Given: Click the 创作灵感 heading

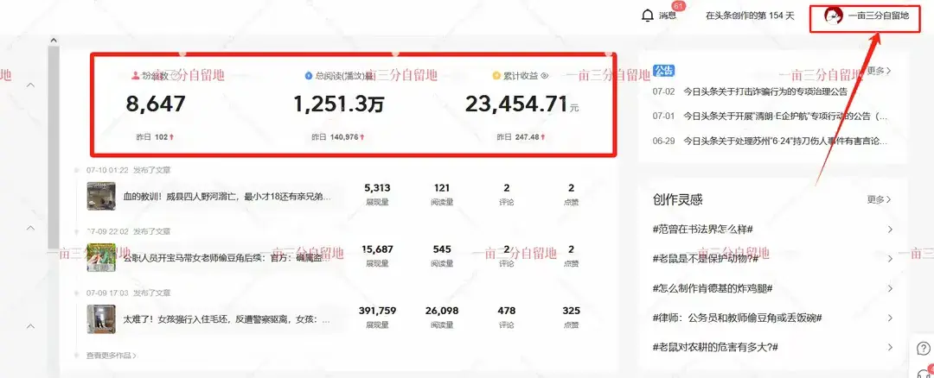Looking at the screenshot, I should click(x=678, y=199).
